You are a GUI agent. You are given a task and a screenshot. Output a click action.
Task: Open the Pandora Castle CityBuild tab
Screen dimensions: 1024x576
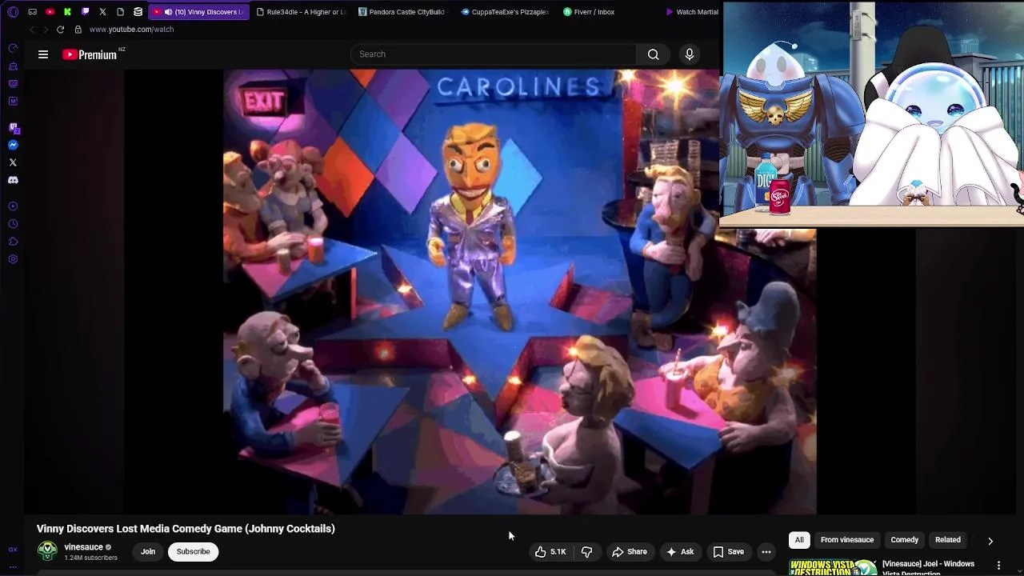403,12
